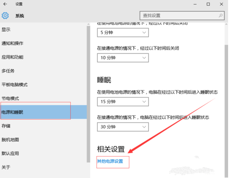Open 应用和功能 section
Viewport: 229px width, 178px height.
click(12, 57)
